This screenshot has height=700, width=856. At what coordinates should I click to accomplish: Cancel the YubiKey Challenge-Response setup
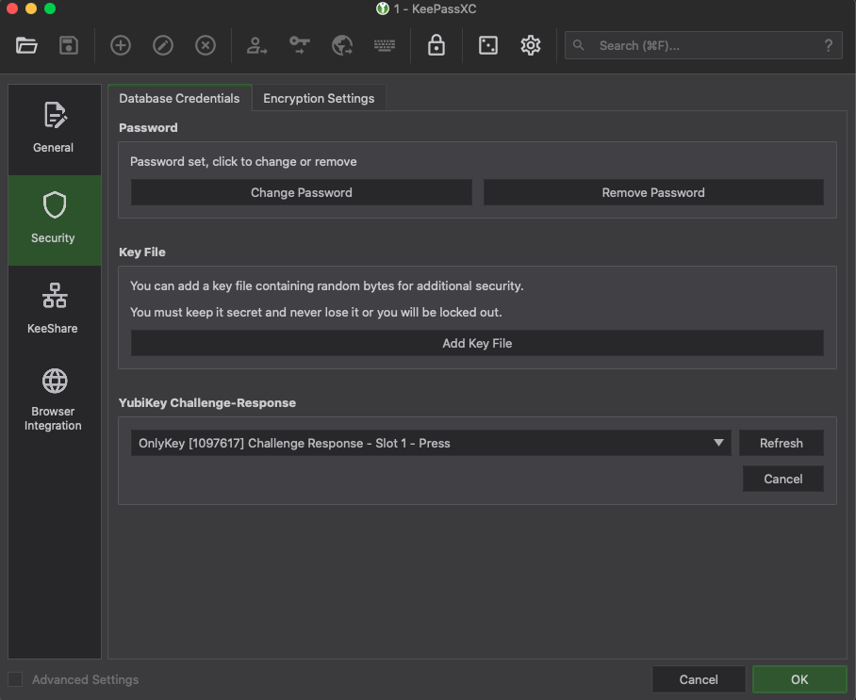(782, 479)
